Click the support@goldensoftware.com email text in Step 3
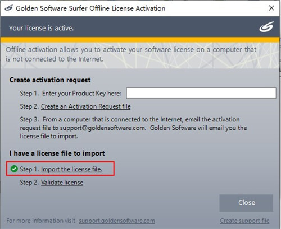The height and width of the screenshot is (229, 281). [103, 128]
